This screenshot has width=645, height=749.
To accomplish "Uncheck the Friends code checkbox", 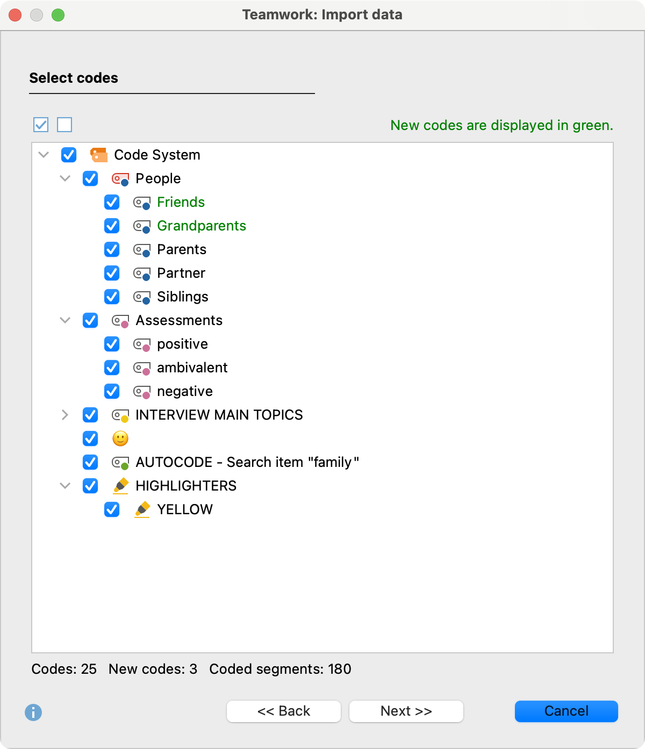I will [112, 202].
